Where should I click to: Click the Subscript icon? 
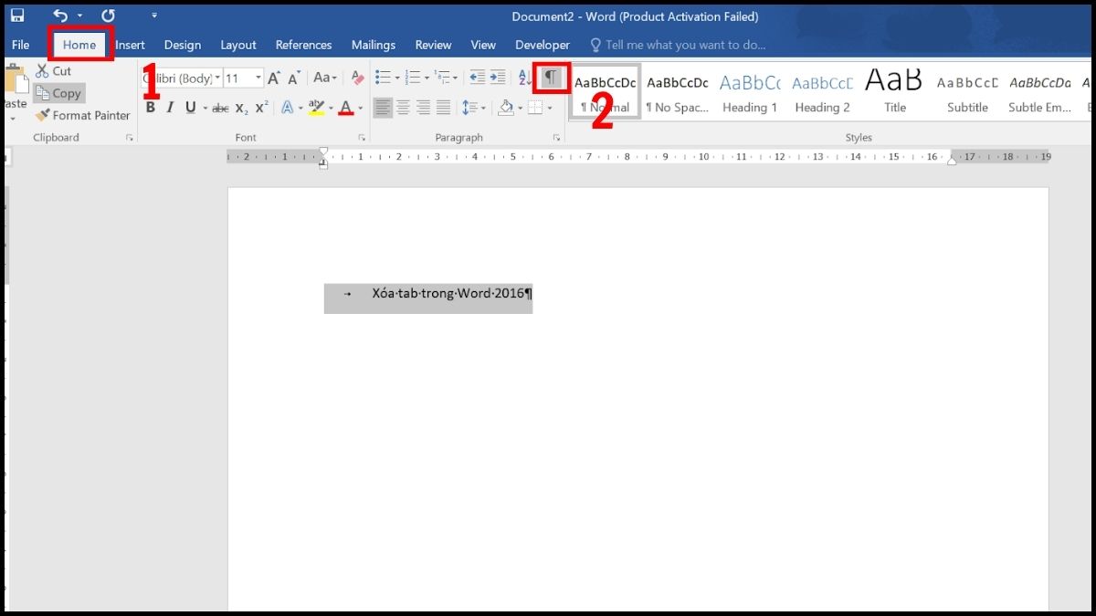click(x=239, y=107)
